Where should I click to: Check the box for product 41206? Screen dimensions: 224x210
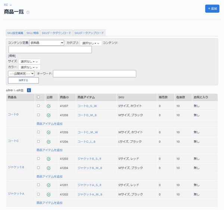pos(38,141)
